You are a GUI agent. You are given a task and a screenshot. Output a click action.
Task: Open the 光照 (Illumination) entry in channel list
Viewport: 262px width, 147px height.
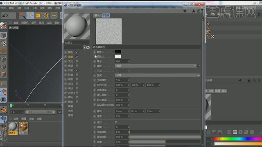tap(70, 111)
